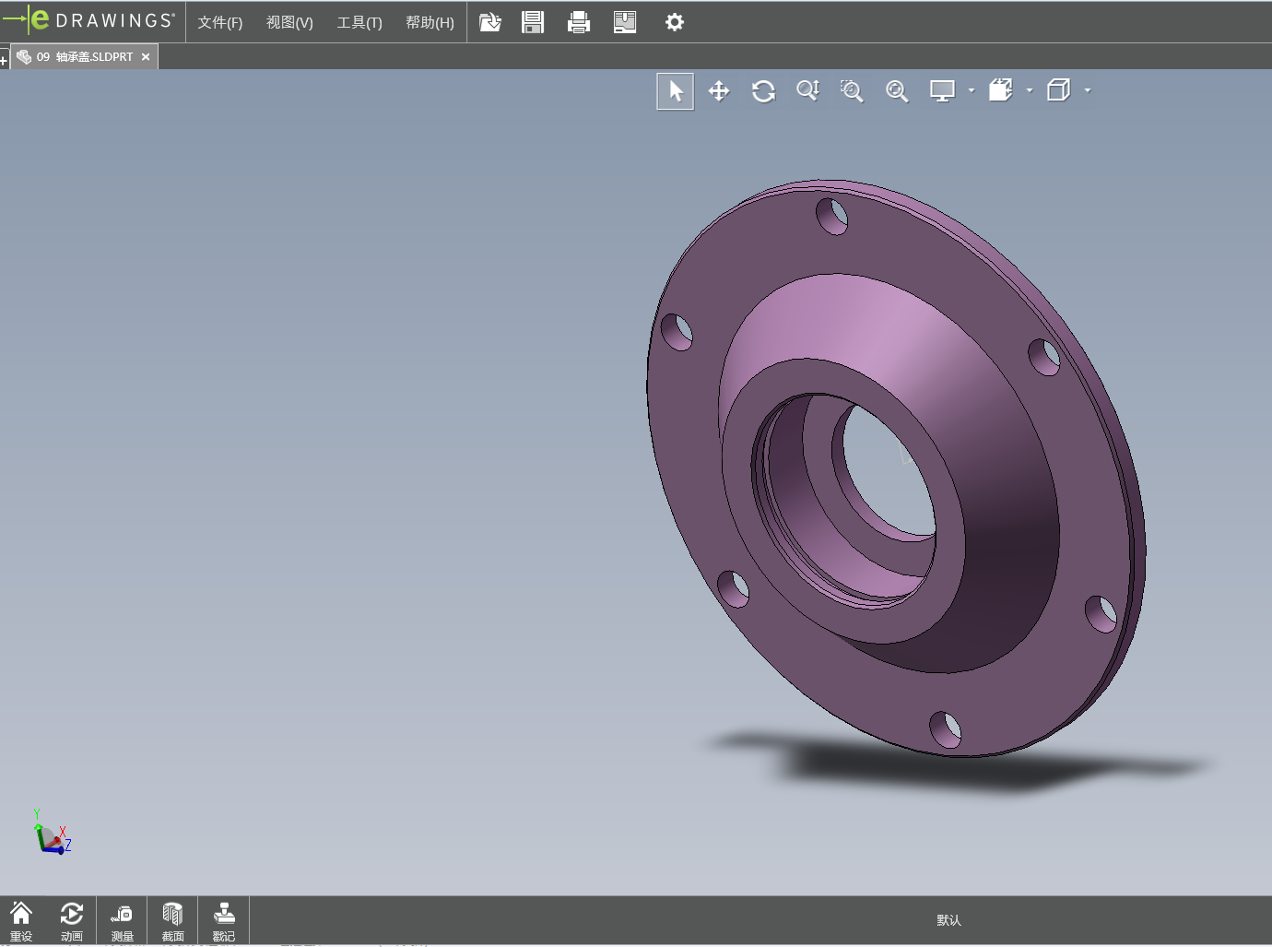The width and height of the screenshot is (1272, 947).
Task: Click the icon right of the printer
Action: tap(625, 22)
